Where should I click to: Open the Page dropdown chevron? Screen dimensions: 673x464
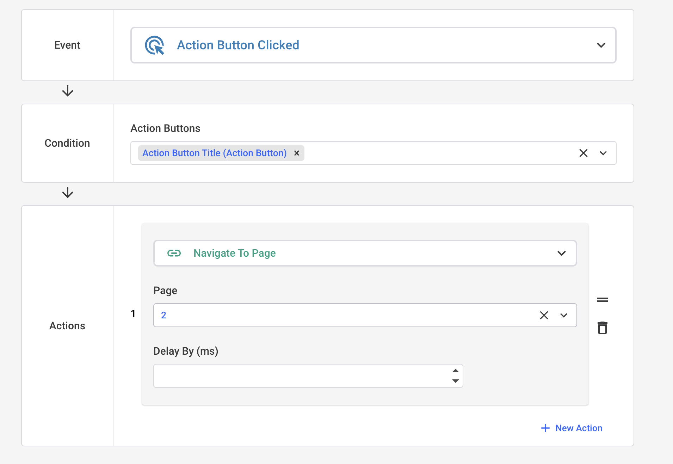coord(564,315)
